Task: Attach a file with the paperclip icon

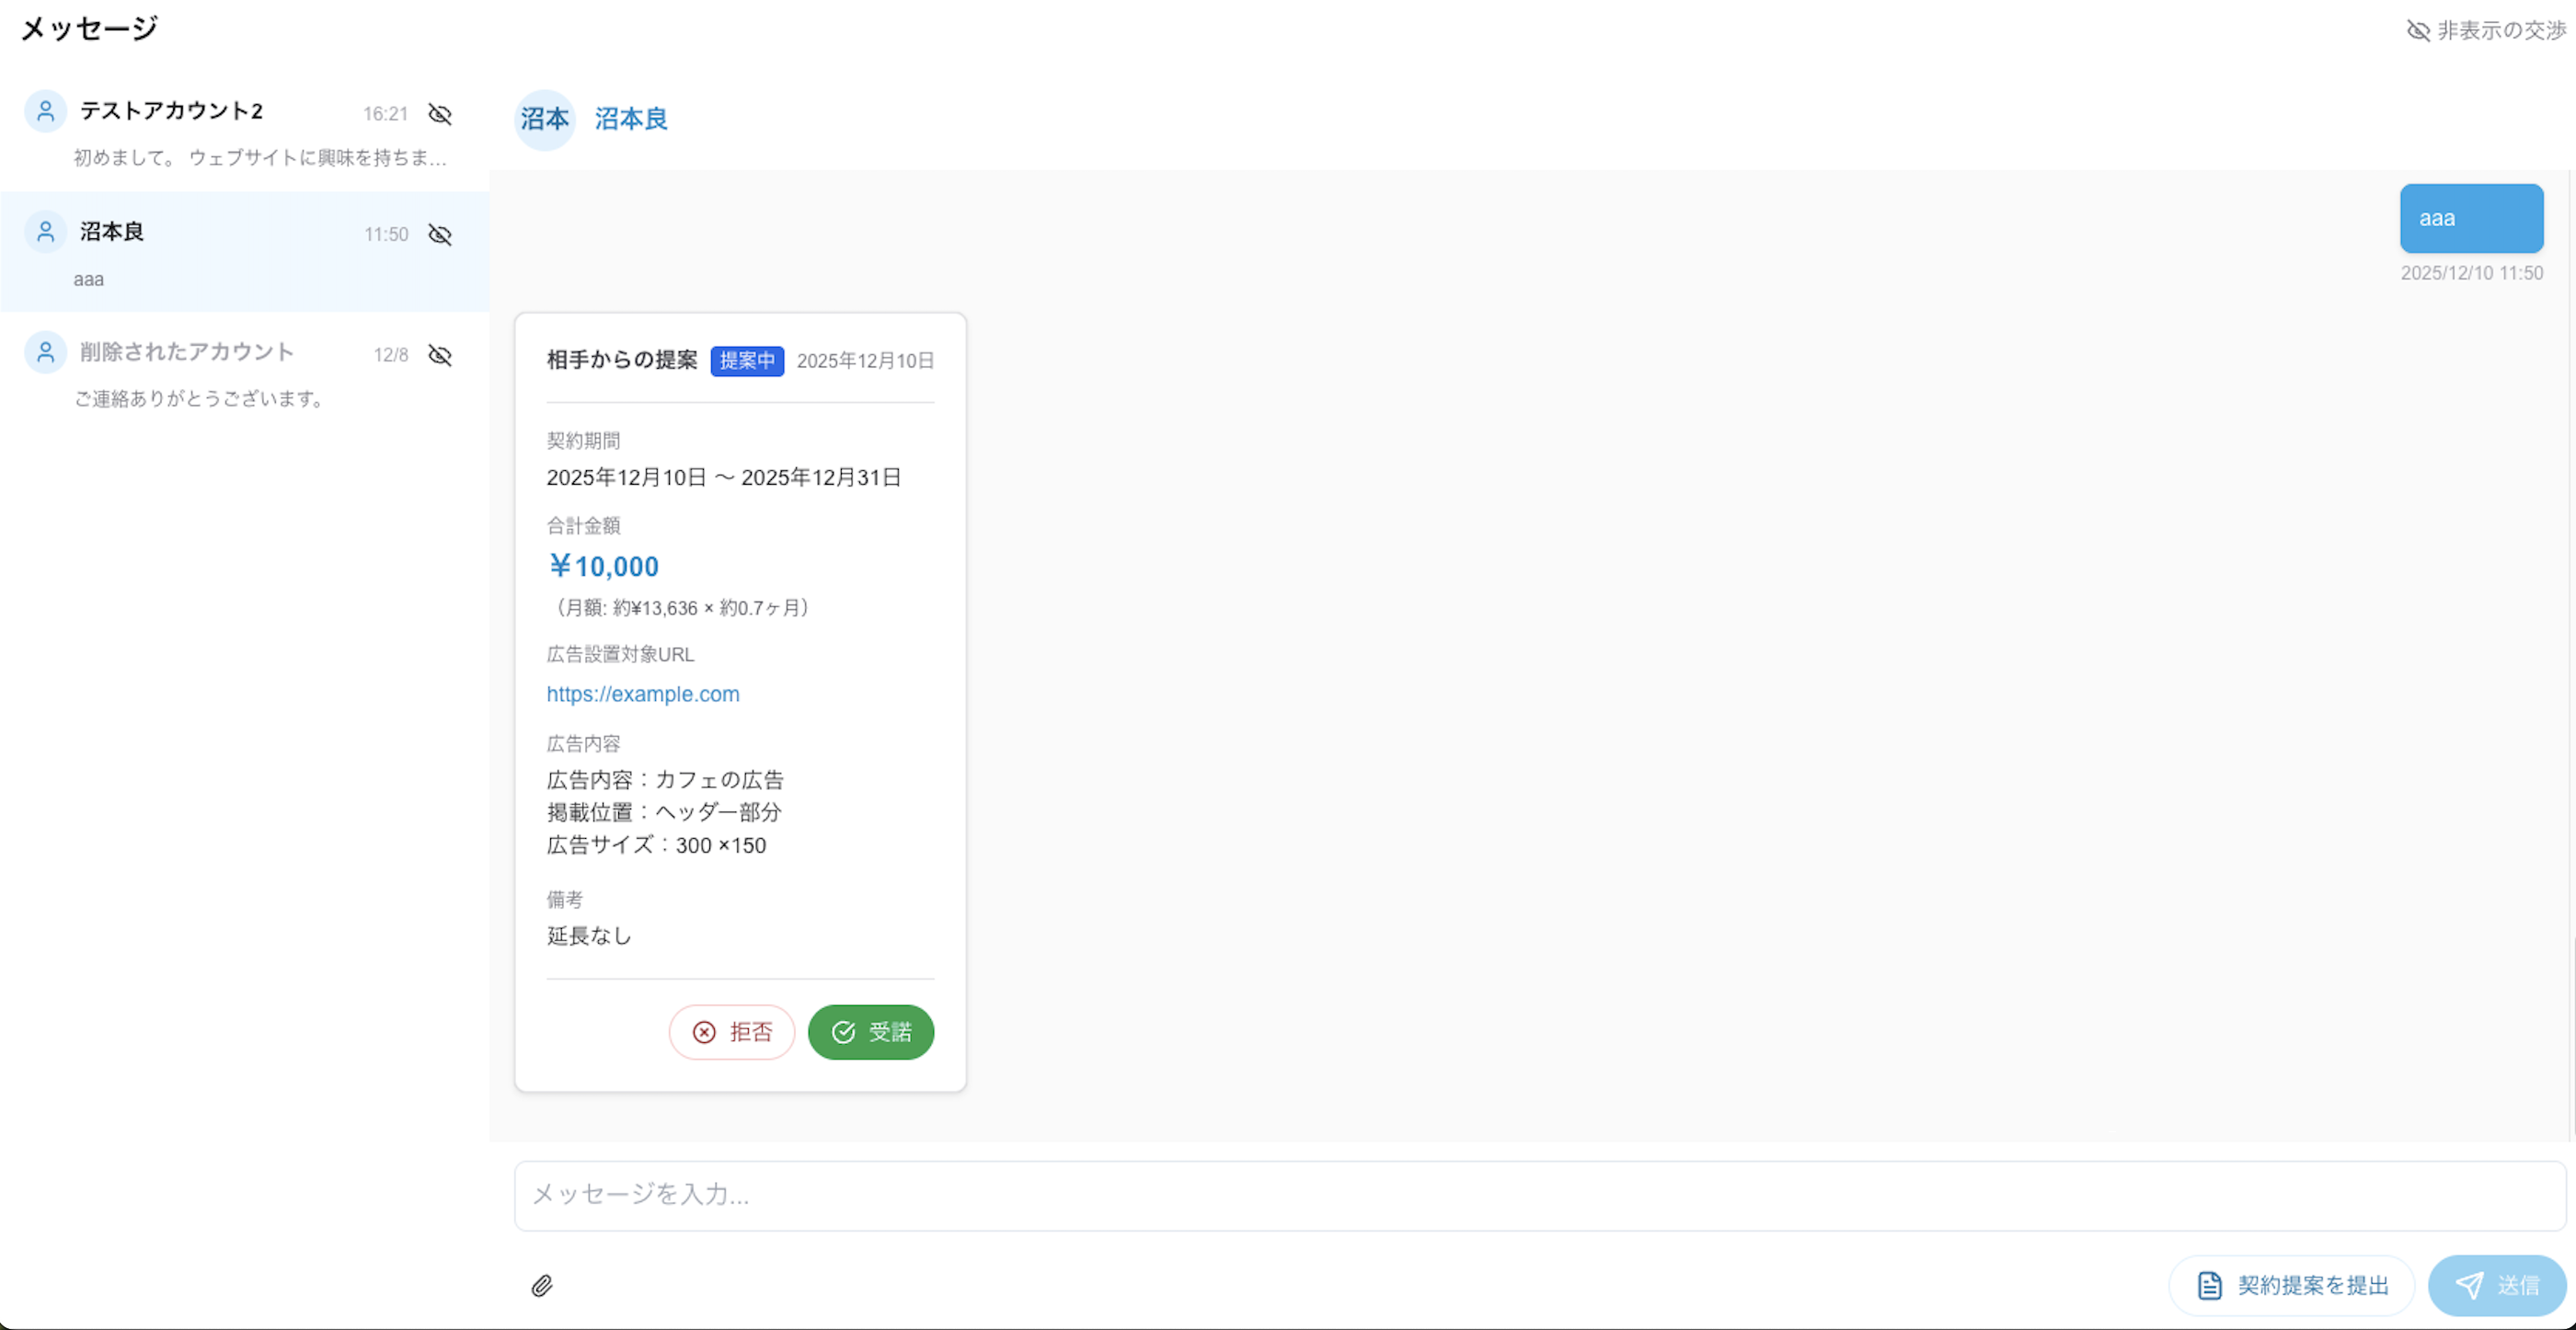Action: click(x=543, y=1286)
